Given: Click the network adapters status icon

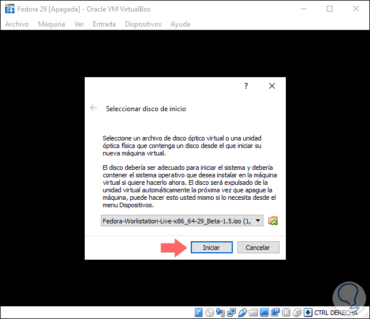Looking at the screenshot, I should [x=231, y=313].
